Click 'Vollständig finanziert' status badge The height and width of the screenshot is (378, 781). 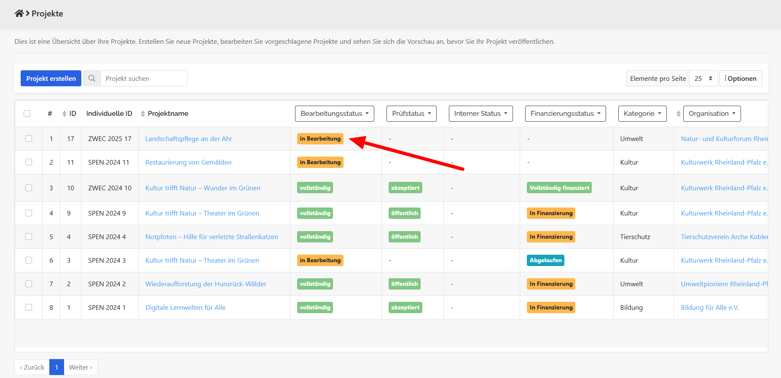tap(559, 188)
